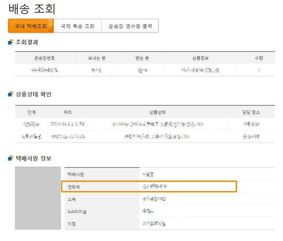The image size is (283, 241).
Task: Click the 보내는 분 column header
Action: point(97,58)
